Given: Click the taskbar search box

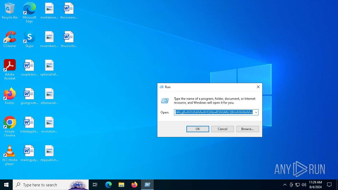Looking at the screenshot, I should [x=51, y=185].
